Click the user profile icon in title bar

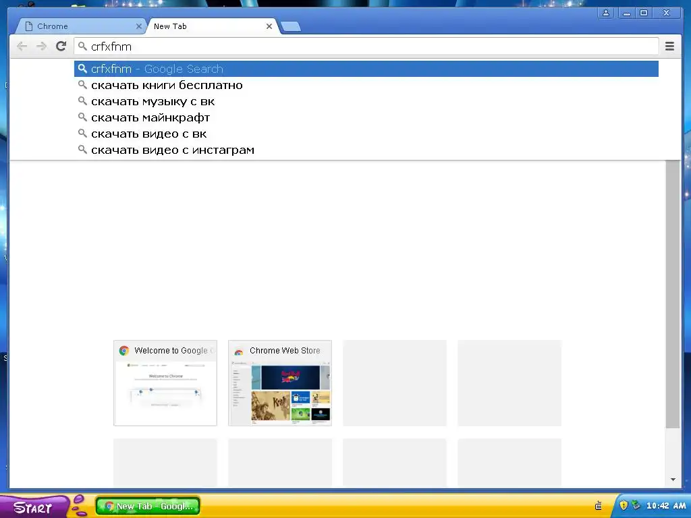[x=606, y=13]
